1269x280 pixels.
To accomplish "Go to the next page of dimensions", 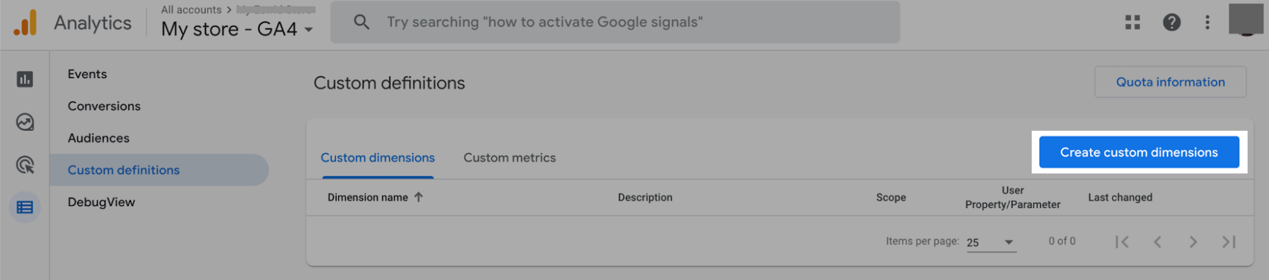I will (x=1193, y=242).
